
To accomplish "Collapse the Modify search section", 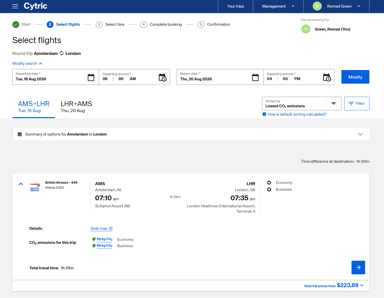I will point(27,63).
